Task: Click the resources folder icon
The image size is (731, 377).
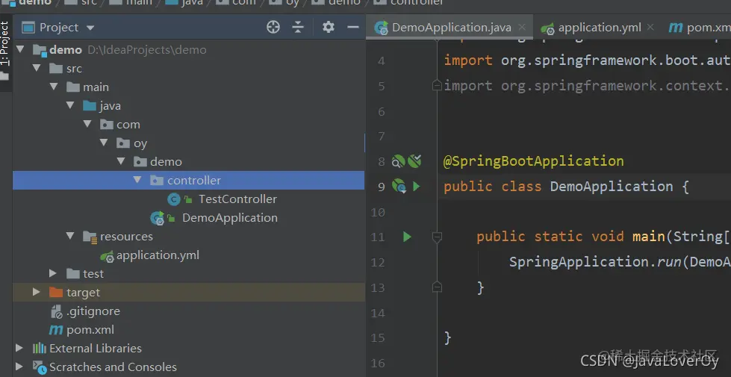Action: [x=90, y=237]
